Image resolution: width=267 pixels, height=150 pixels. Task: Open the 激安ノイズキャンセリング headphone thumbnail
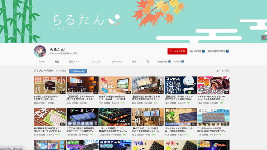pos(213,85)
